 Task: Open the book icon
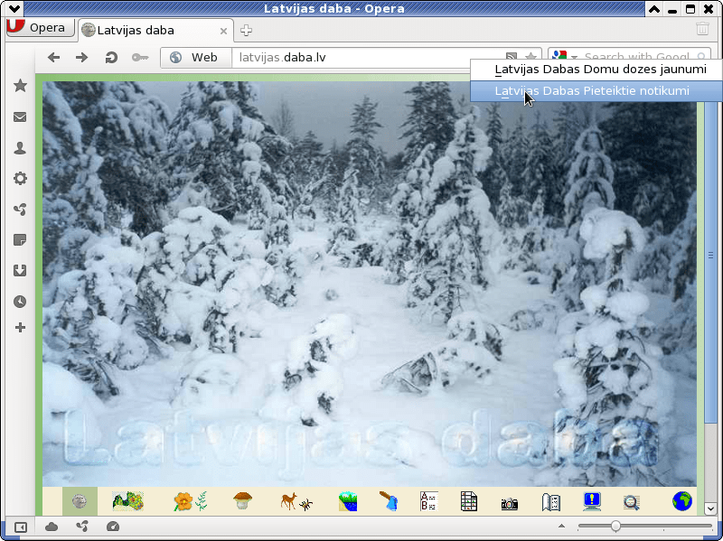click(551, 502)
